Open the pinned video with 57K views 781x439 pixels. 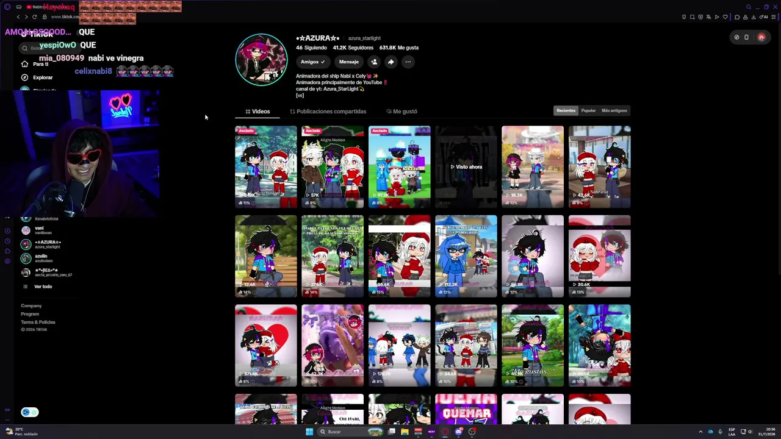pos(333,166)
